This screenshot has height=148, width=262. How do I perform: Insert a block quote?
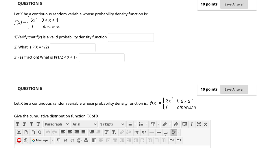pos(65,140)
